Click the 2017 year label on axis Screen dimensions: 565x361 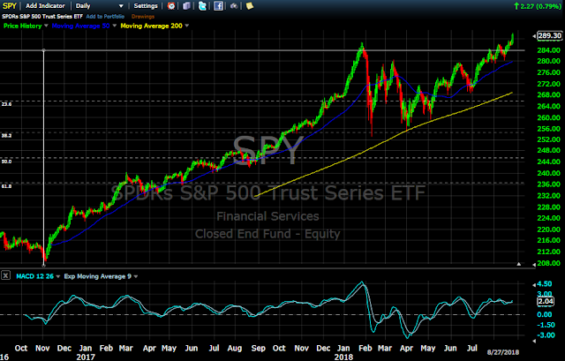click(86, 357)
